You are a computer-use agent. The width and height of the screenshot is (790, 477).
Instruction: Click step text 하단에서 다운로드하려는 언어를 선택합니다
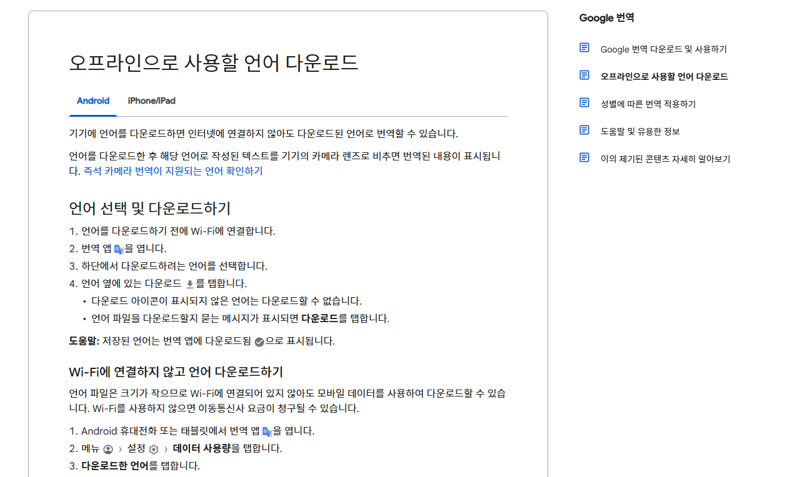click(x=174, y=266)
